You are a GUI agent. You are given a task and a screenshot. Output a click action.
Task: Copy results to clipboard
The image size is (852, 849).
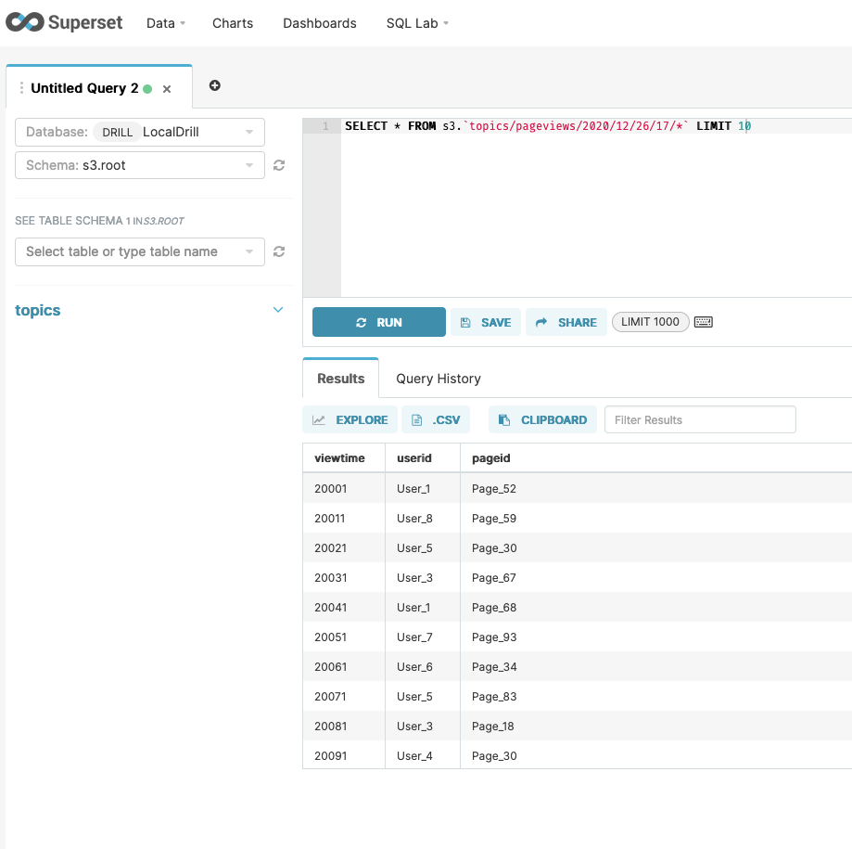pyautogui.click(x=542, y=420)
